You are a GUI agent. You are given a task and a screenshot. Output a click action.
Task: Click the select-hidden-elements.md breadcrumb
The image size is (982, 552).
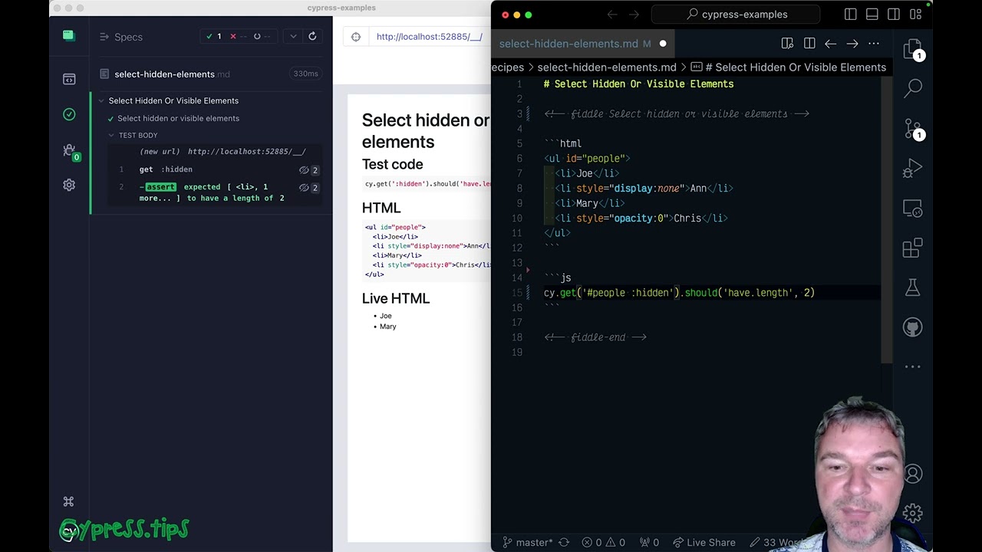[606, 67]
